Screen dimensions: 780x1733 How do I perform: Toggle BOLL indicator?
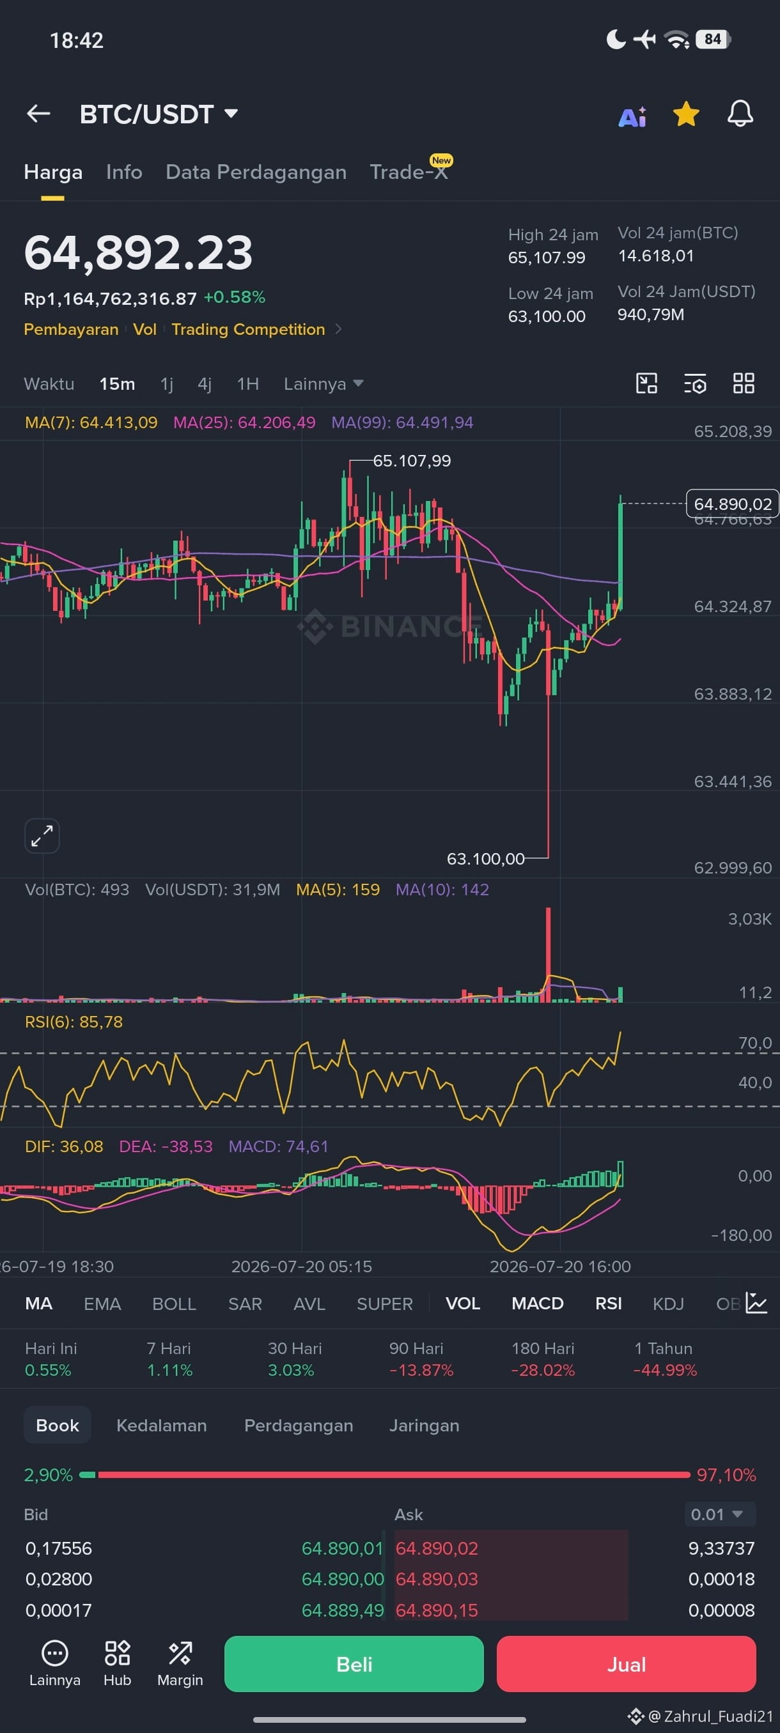click(175, 1303)
